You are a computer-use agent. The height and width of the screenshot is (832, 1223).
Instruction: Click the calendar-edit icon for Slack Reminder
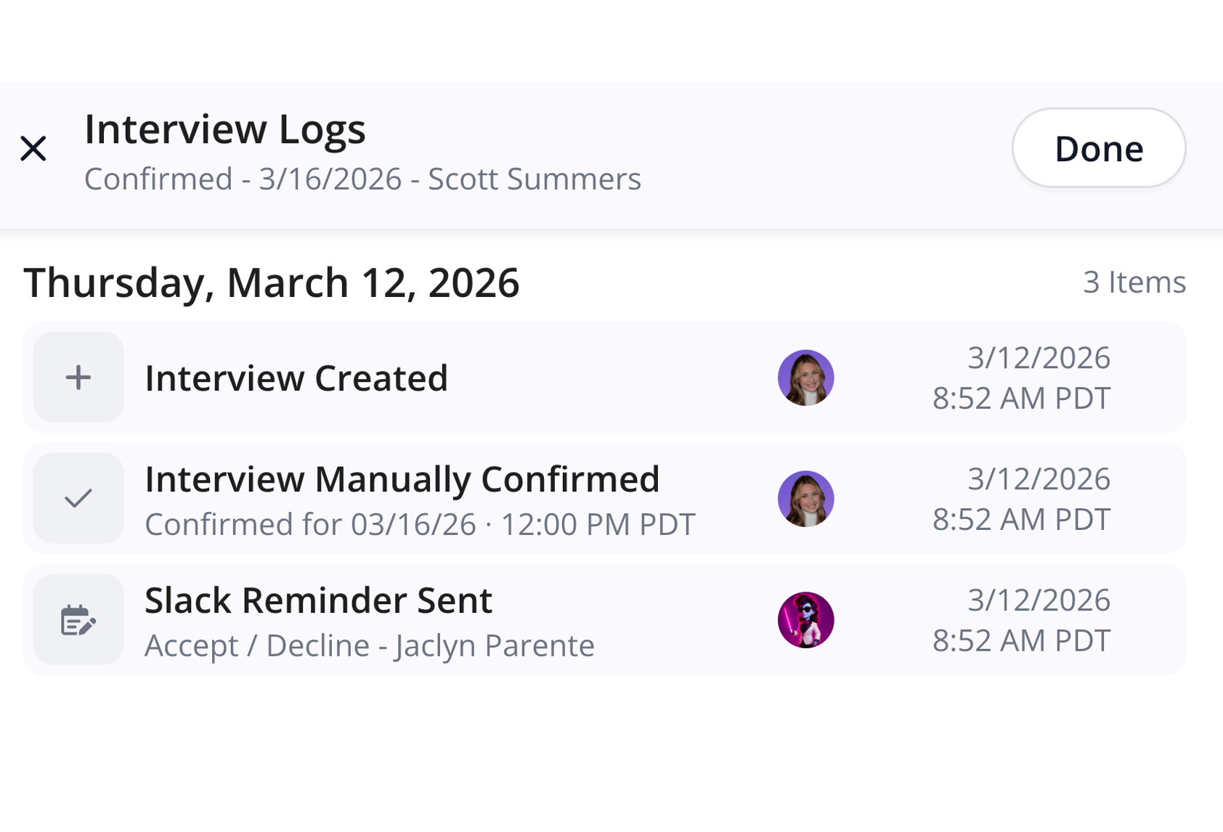(78, 620)
